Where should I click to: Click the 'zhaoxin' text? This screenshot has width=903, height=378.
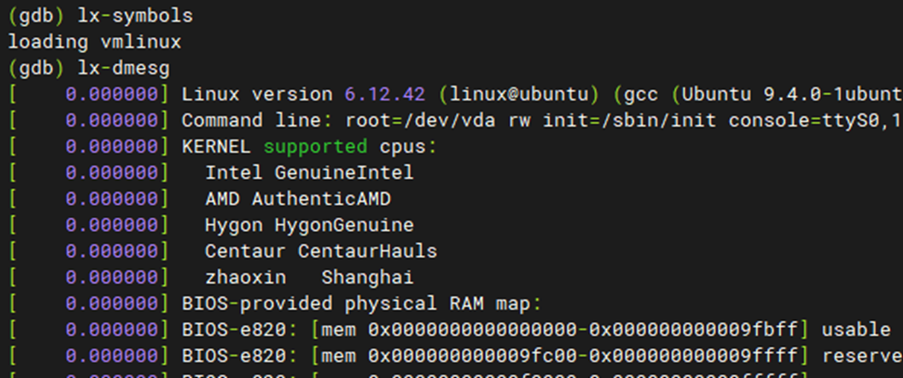(x=246, y=277)
